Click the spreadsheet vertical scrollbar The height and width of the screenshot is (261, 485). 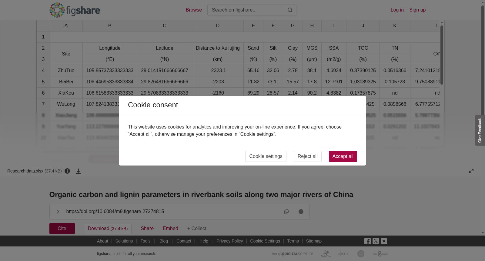(x=442, y=55)
